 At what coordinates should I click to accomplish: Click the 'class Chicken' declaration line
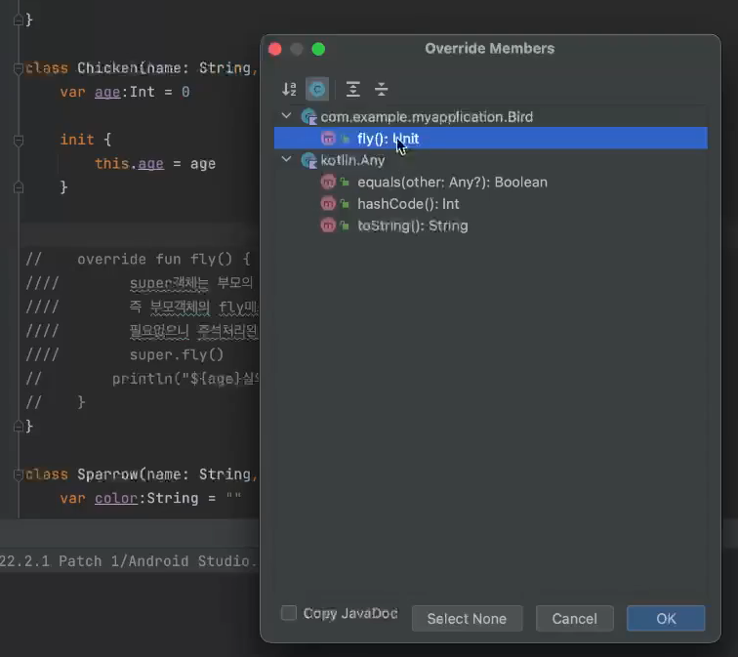(142, 68)
